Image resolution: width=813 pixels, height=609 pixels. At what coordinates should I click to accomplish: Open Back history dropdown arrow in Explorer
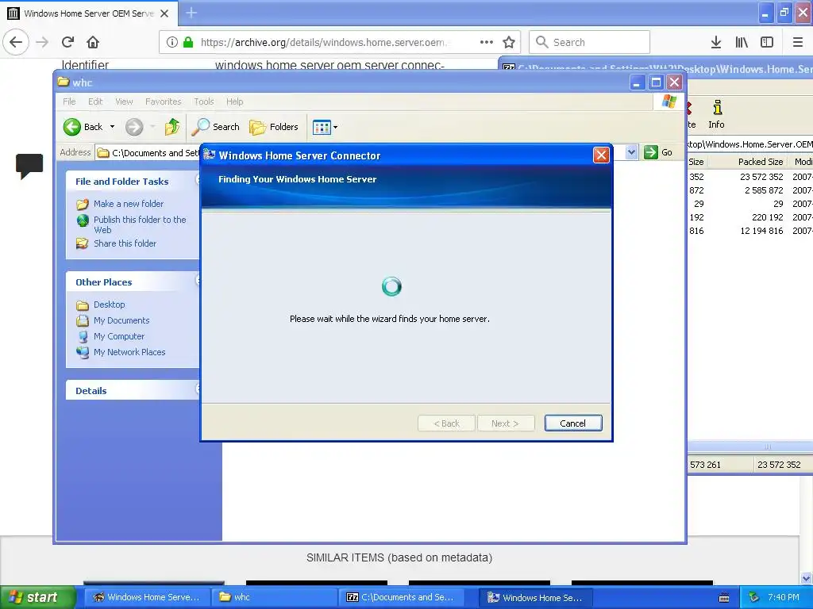click(x=112, y=127)
